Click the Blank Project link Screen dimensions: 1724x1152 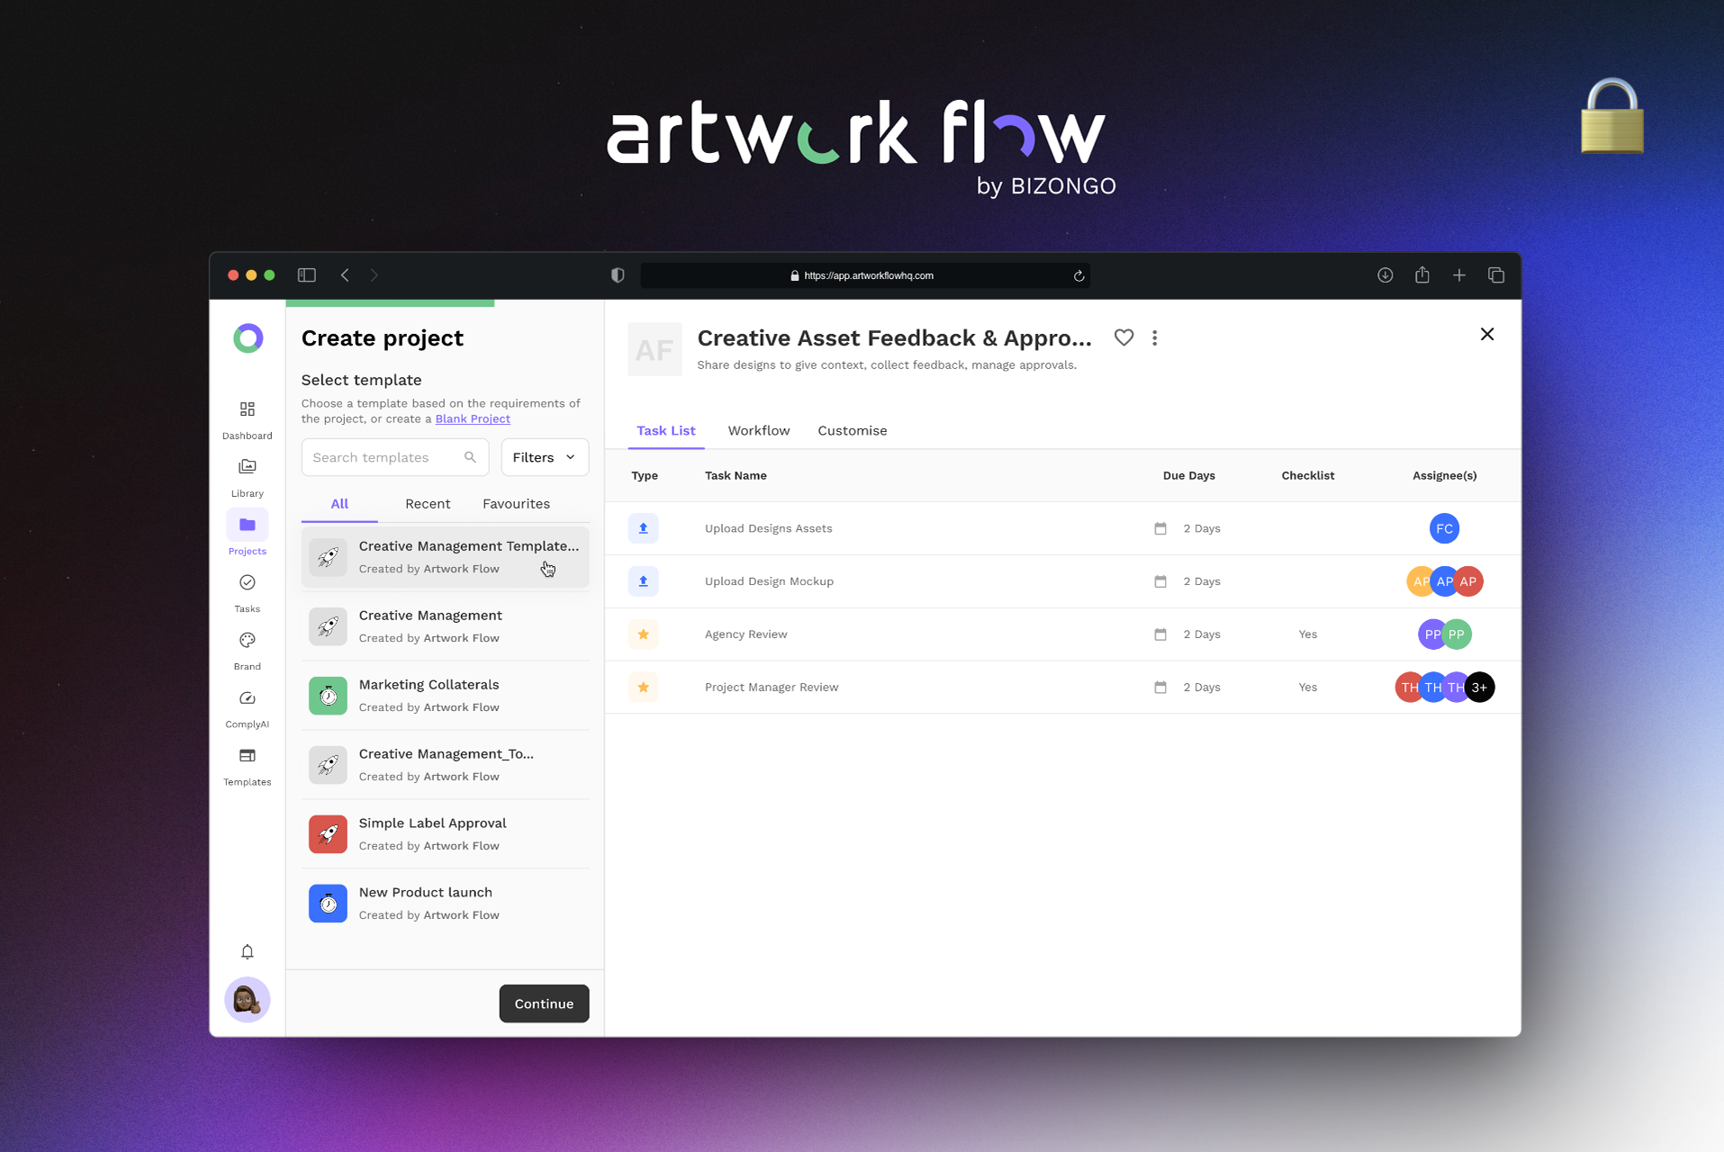point(473,419)
